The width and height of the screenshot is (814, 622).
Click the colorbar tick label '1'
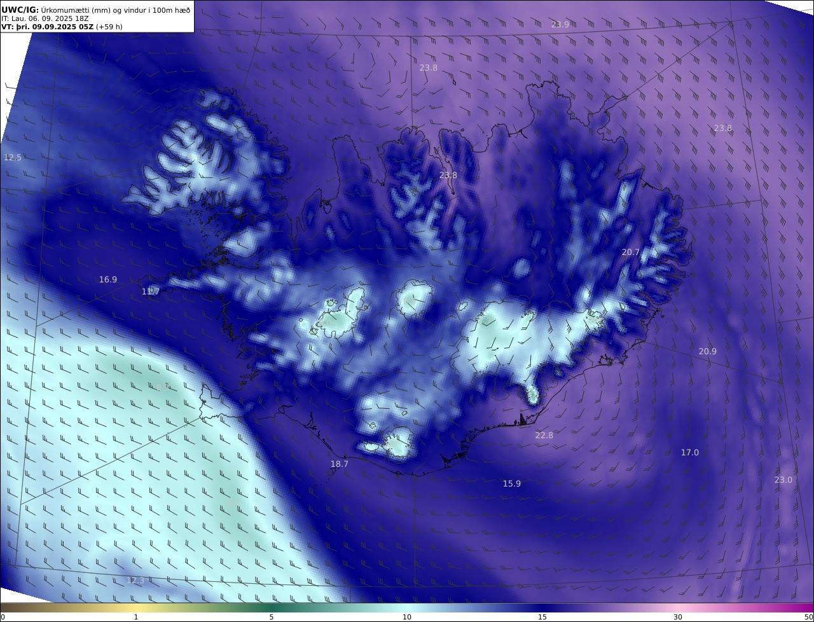[x=136, y=617]
